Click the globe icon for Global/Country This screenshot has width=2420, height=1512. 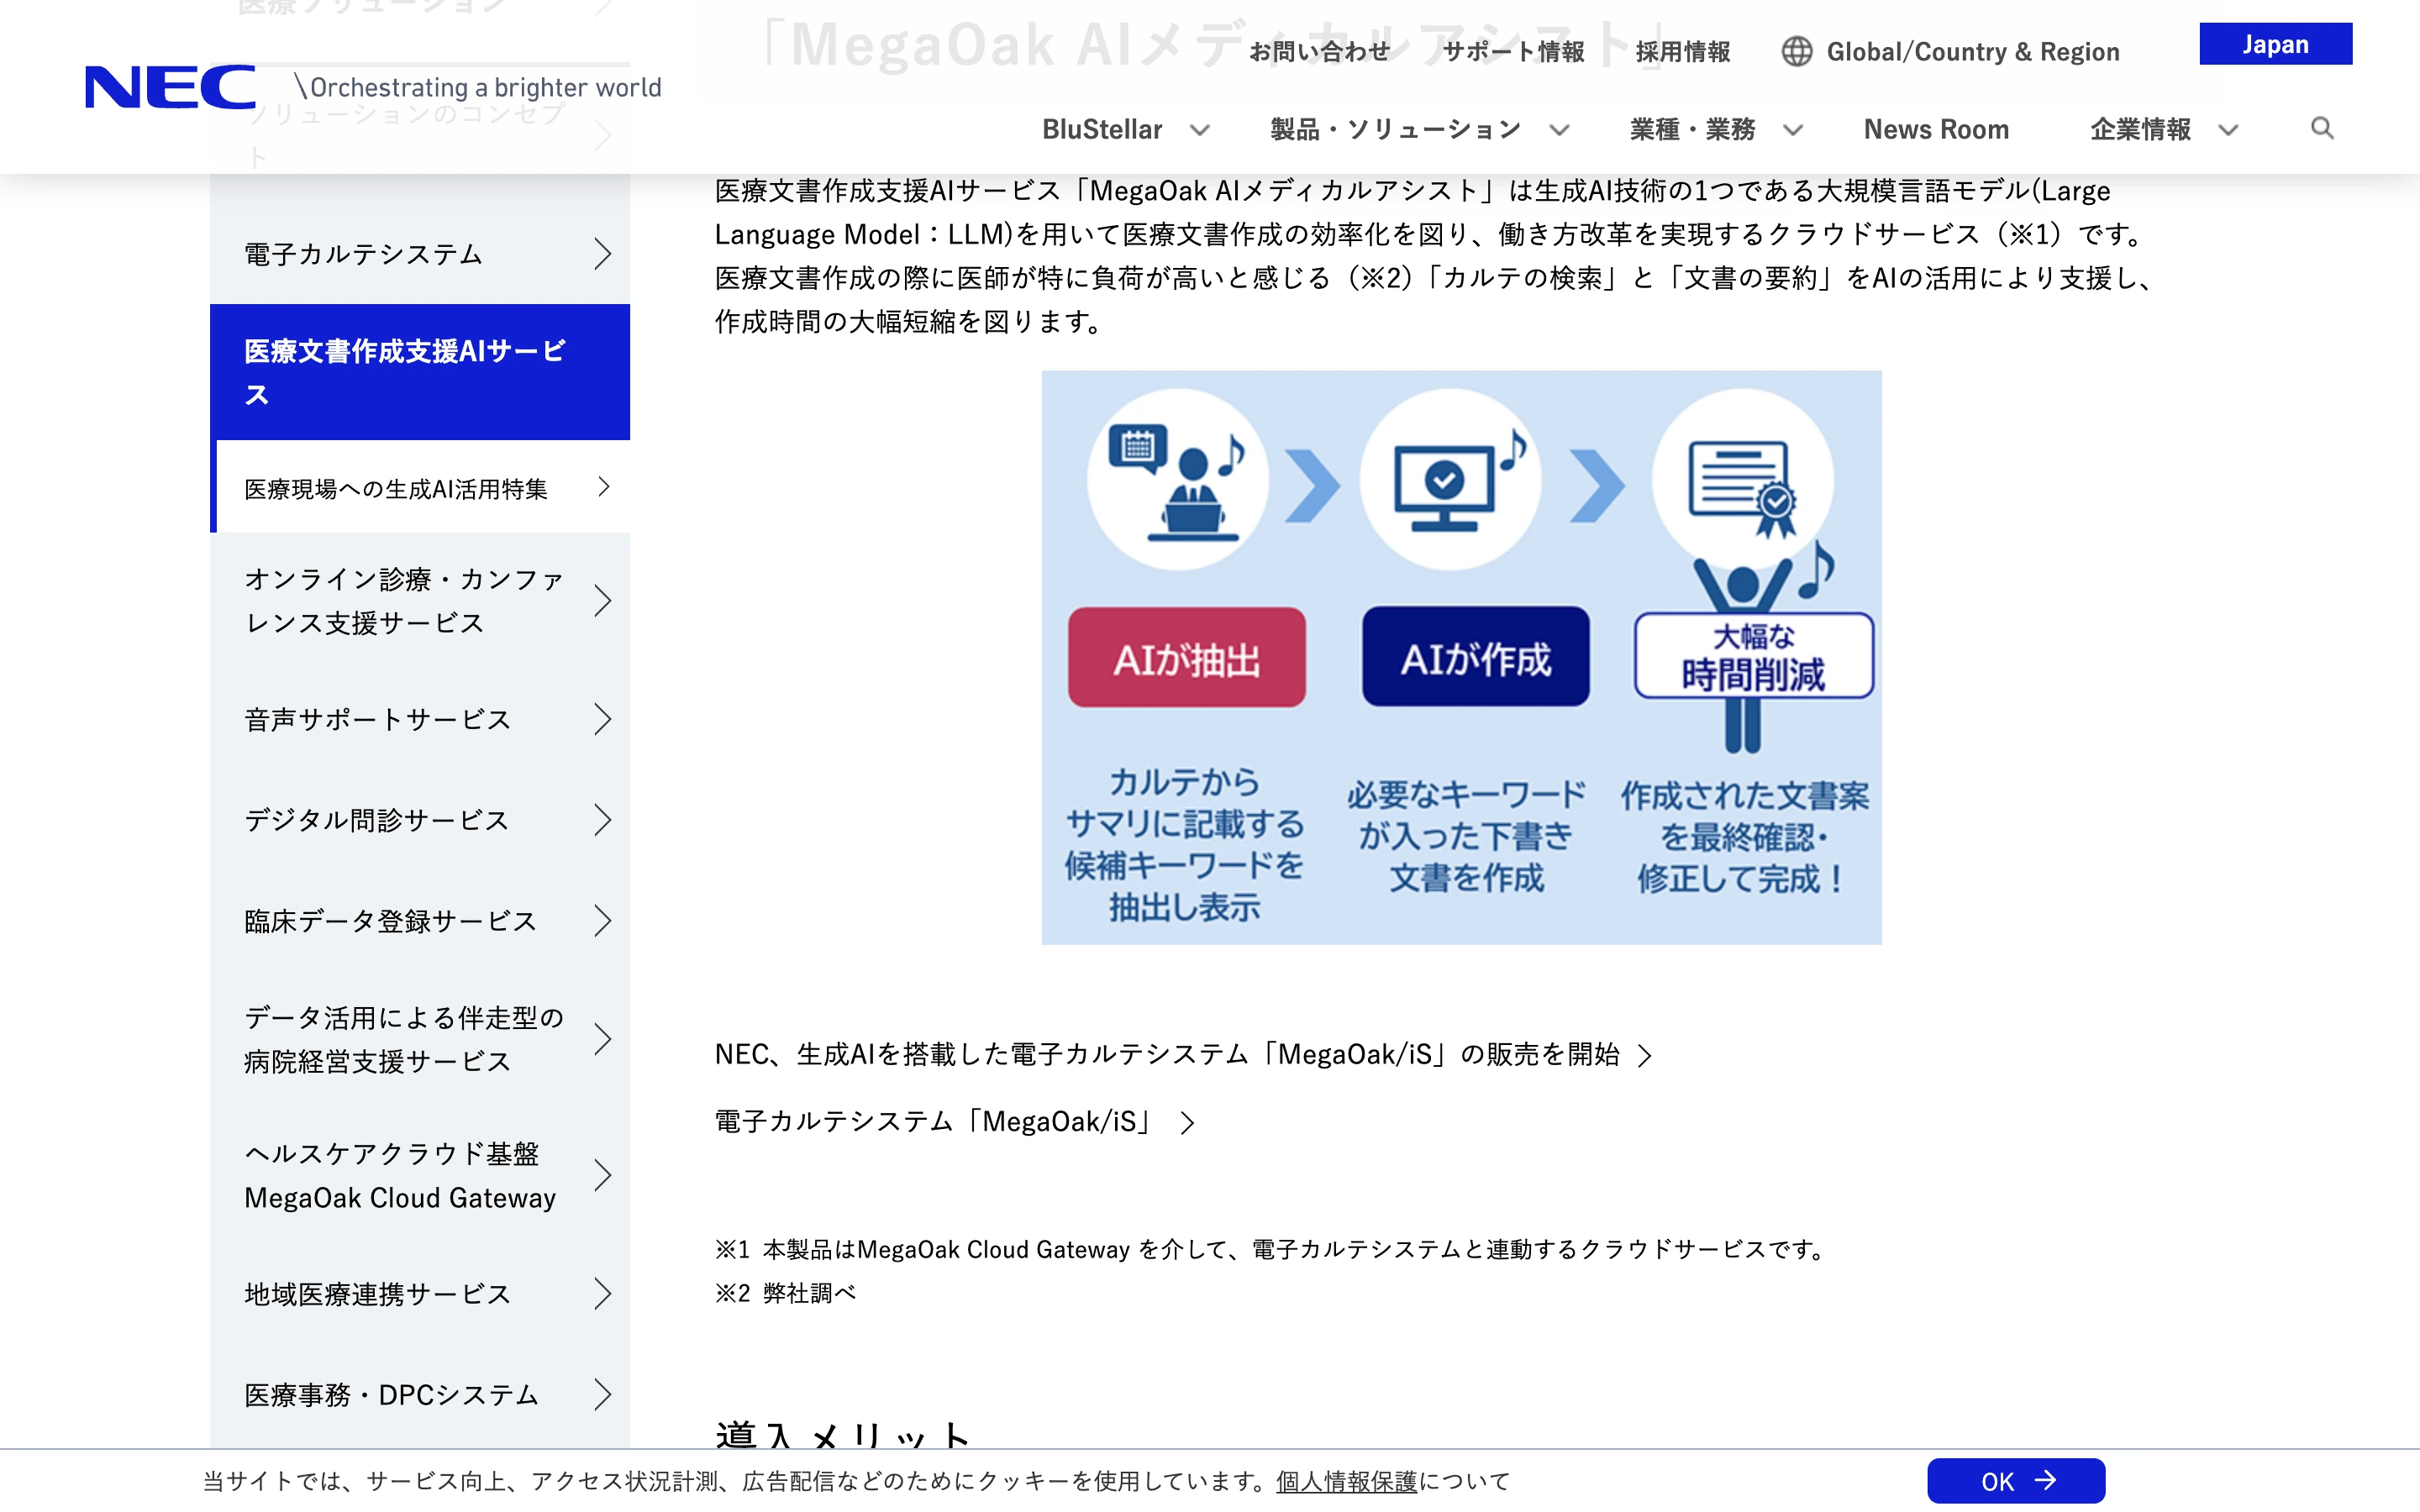1796,51
